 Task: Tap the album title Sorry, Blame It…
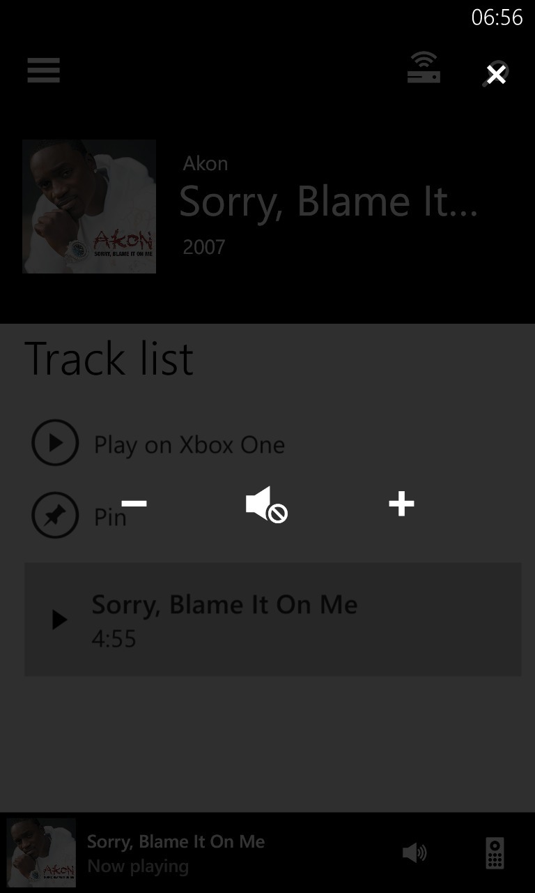point(329,202)
